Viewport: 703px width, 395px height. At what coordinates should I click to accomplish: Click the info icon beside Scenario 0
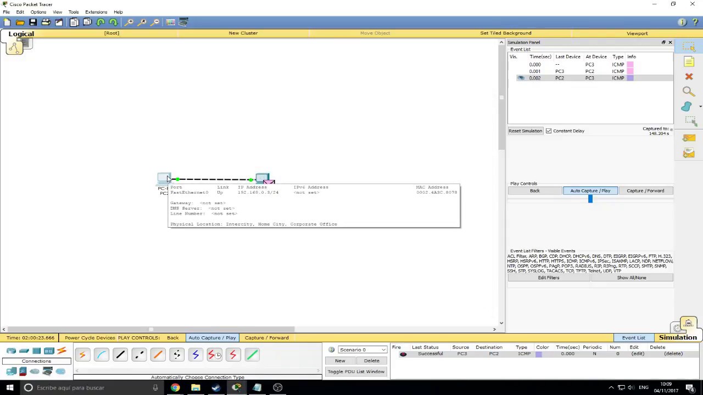(331, 349)
